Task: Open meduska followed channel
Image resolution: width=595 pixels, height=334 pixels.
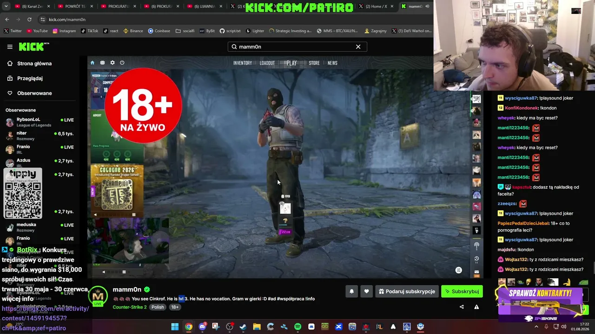Action: pyautogui.click(x=40, y=227)
